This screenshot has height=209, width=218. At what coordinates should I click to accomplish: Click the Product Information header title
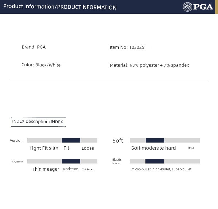pyautogui.click(x=60, y=7)
